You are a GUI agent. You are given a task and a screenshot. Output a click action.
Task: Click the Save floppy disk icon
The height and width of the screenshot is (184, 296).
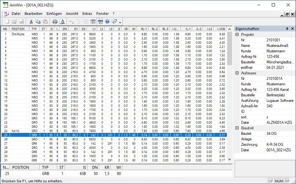21,22
